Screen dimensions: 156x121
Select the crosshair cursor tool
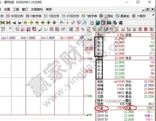(x=68, y=22)
